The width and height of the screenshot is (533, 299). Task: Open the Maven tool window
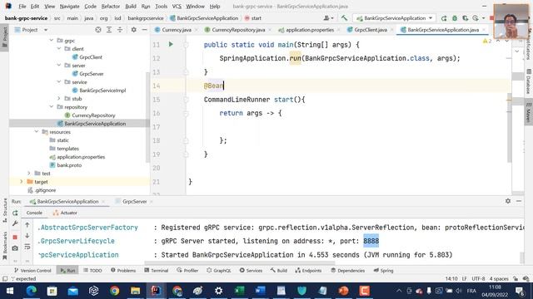coord(529,113)
